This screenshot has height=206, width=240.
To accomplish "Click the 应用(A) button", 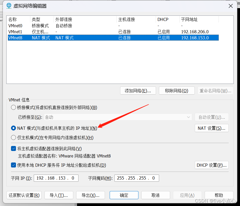I will [x=187, y=195].
